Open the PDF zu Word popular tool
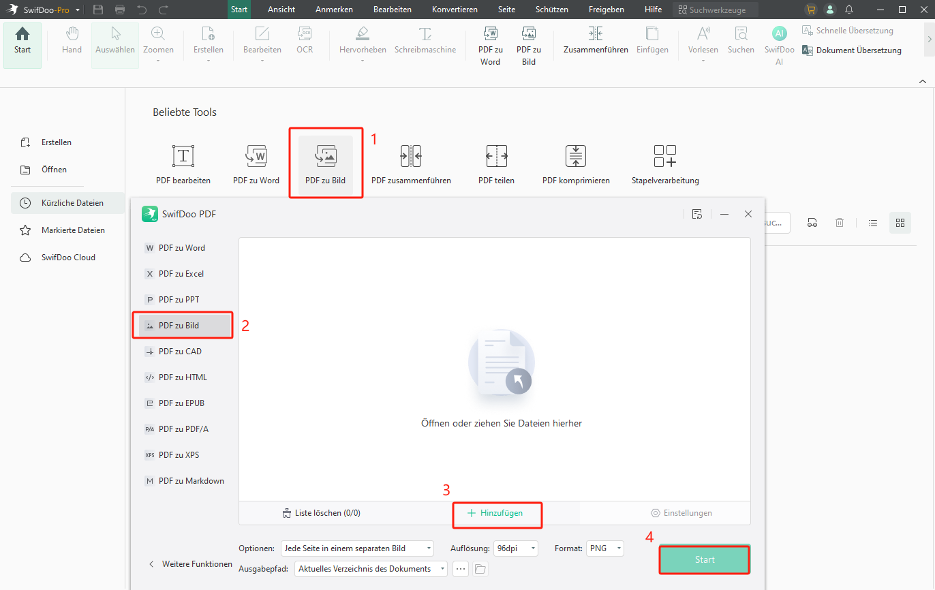The image size is (935, 590). [256, 164]
